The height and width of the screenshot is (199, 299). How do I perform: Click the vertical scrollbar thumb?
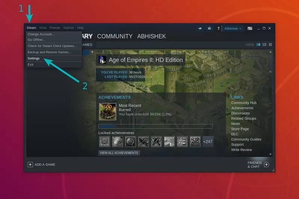tap(271, 72)
